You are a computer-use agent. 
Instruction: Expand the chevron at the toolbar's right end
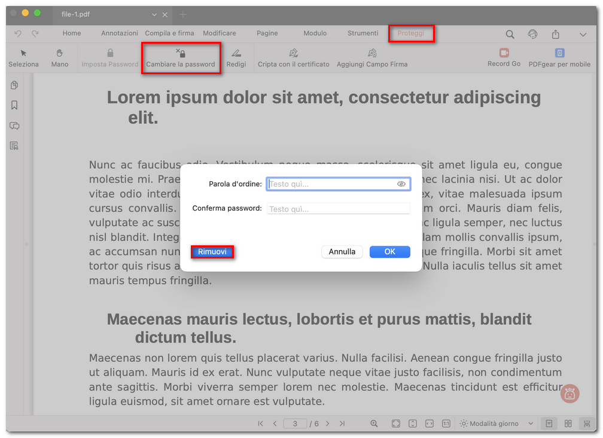(x=583, y=35)
